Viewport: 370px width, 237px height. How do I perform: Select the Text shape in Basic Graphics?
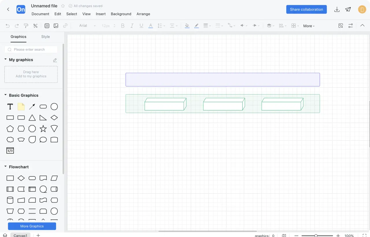coord(10,107)
